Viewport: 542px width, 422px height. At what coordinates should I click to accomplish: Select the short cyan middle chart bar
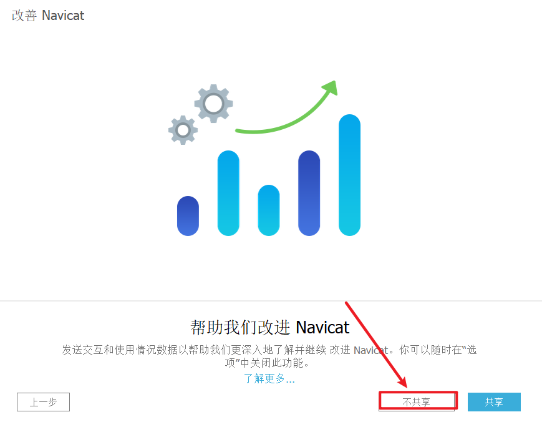(x=269, y=210)
